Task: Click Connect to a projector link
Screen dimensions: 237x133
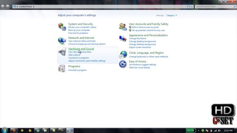Action: (x=79, y=58)
